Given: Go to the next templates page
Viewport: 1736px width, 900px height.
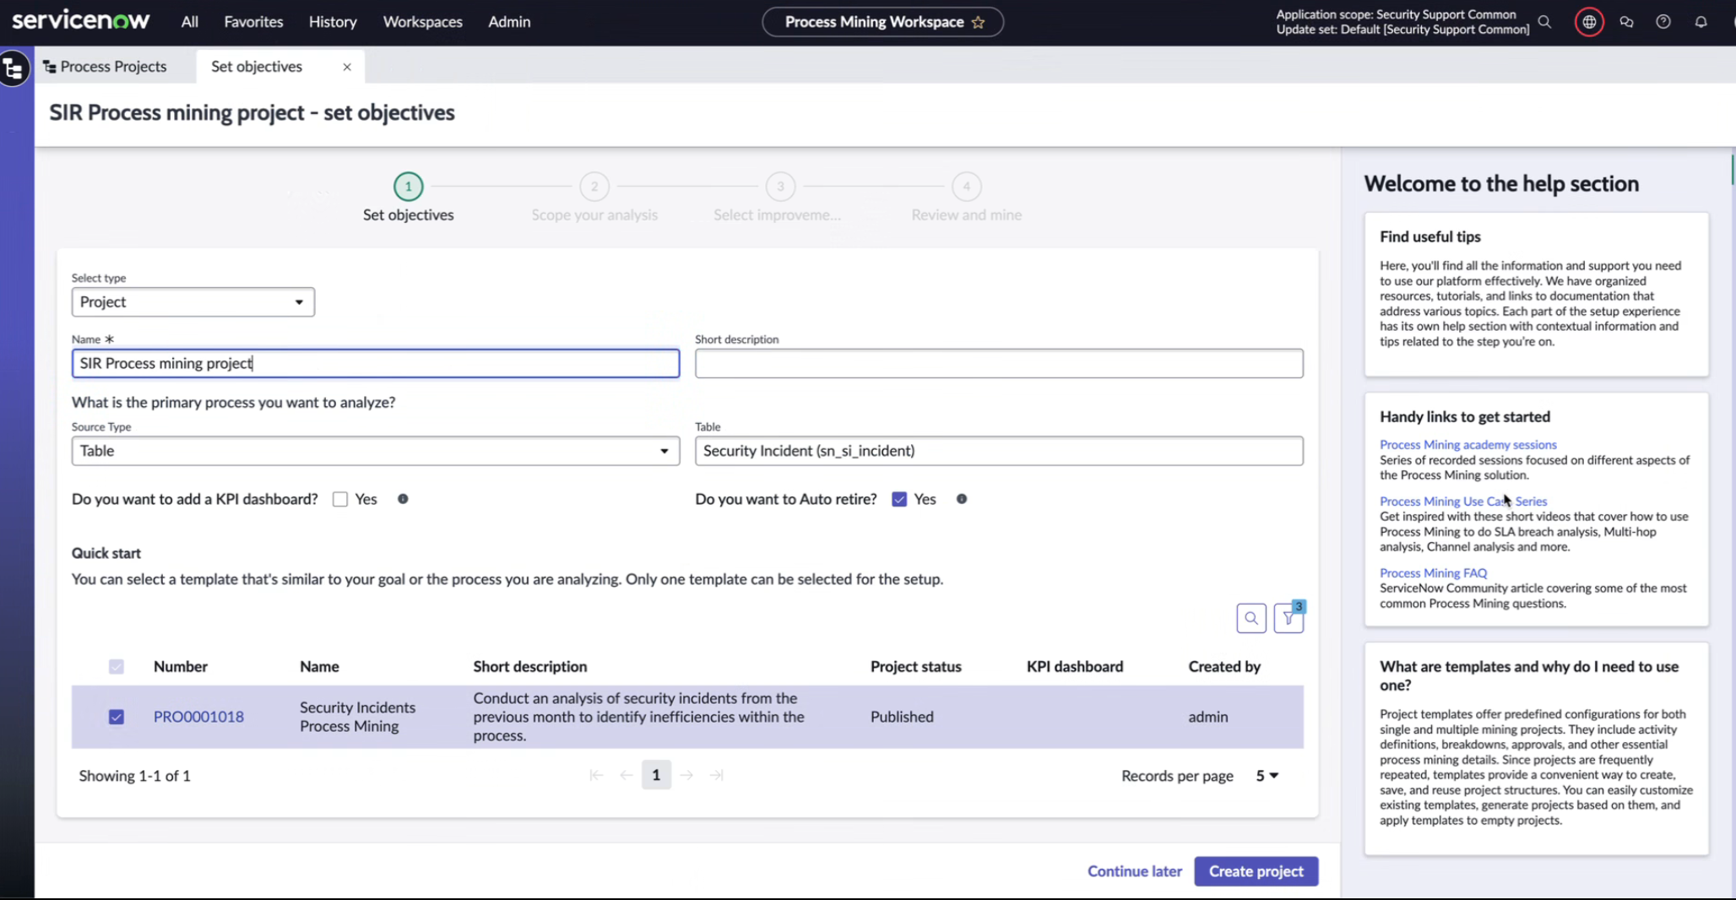Looking at the screenshot, I should click(686, 775).
